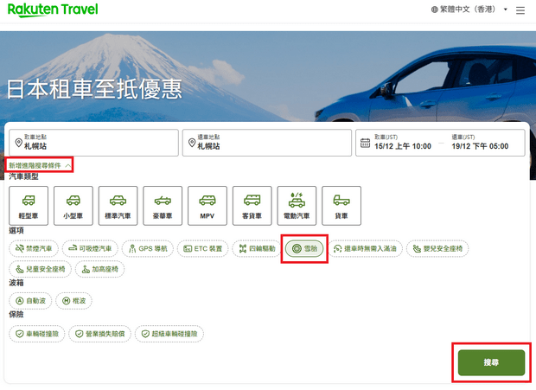
Task: Select the 標準汽車 car type
Action: 118,206
